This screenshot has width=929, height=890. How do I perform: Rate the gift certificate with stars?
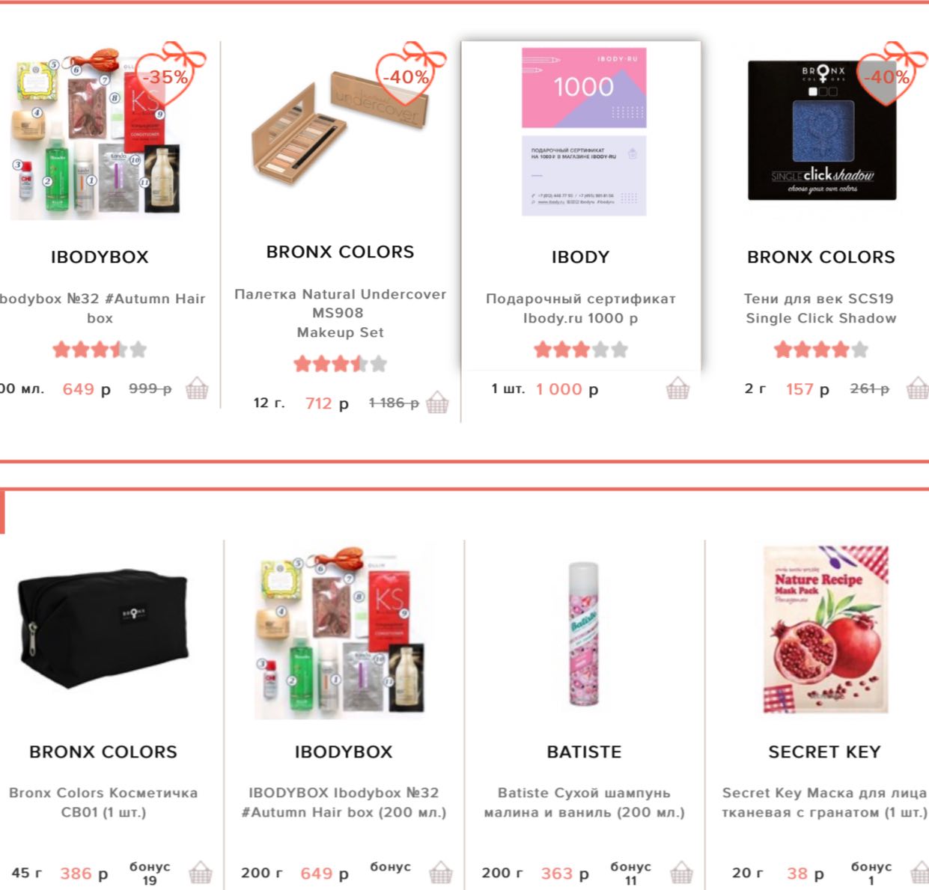pos(581,350)
